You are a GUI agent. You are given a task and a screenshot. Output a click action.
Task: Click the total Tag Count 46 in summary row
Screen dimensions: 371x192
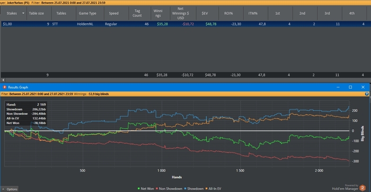tap(146, 75)
